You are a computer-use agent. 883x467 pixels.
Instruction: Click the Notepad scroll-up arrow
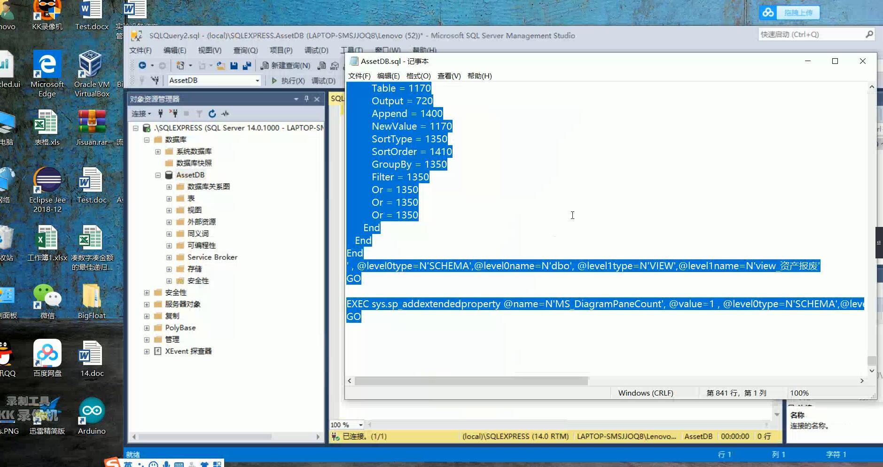(x=872, y=87)
